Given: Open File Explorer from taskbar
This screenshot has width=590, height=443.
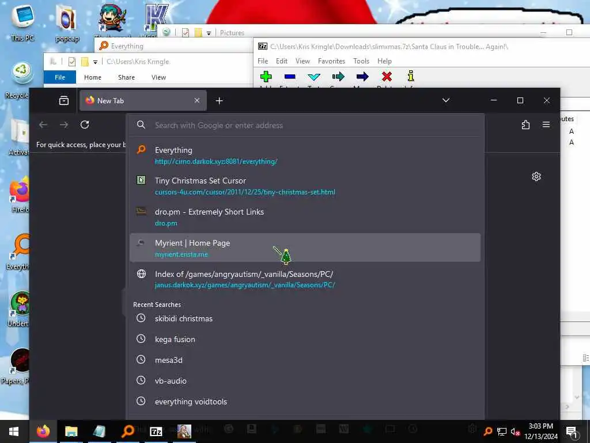Looking at the screenshot, I should coord(71,431).
